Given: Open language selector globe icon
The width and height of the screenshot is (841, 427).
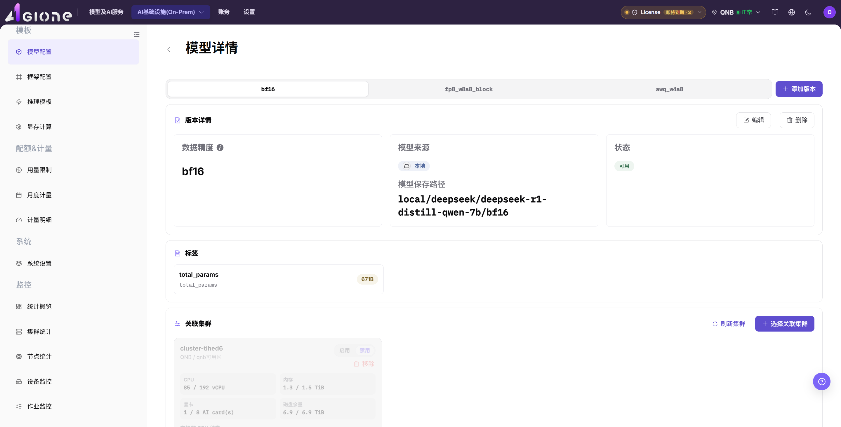Looking at the screenshot, I should [x=791, y=12].
